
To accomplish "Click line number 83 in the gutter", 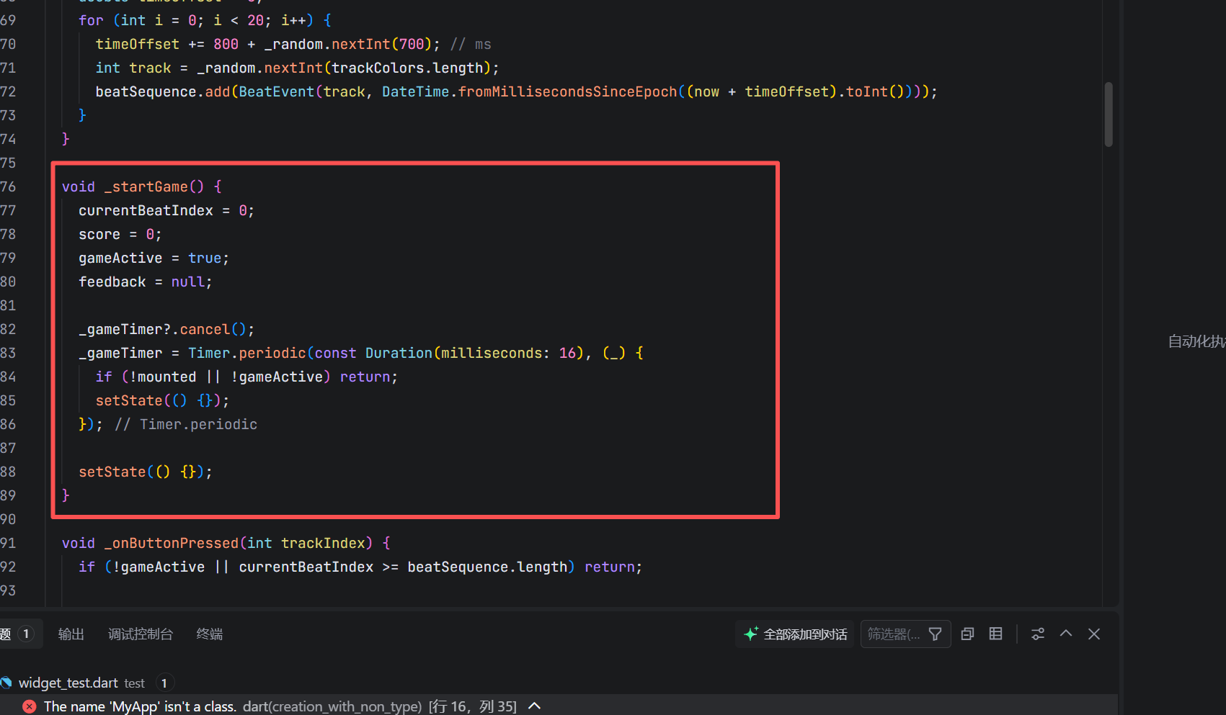I will click(8, 353).
